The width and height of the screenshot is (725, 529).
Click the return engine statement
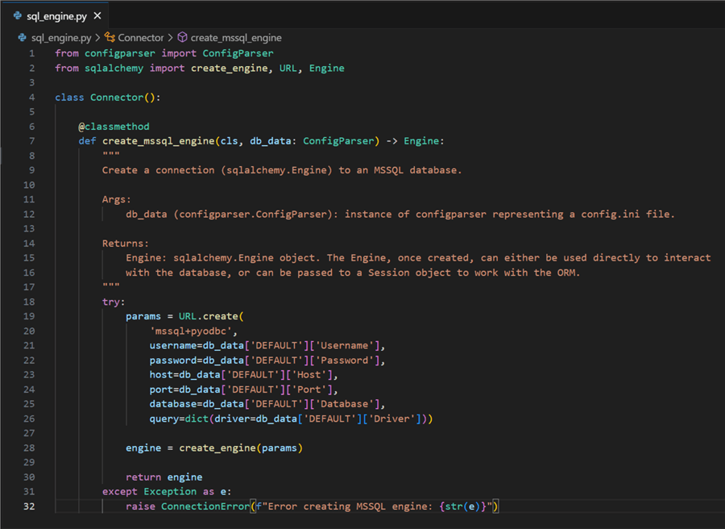(164, 476)
